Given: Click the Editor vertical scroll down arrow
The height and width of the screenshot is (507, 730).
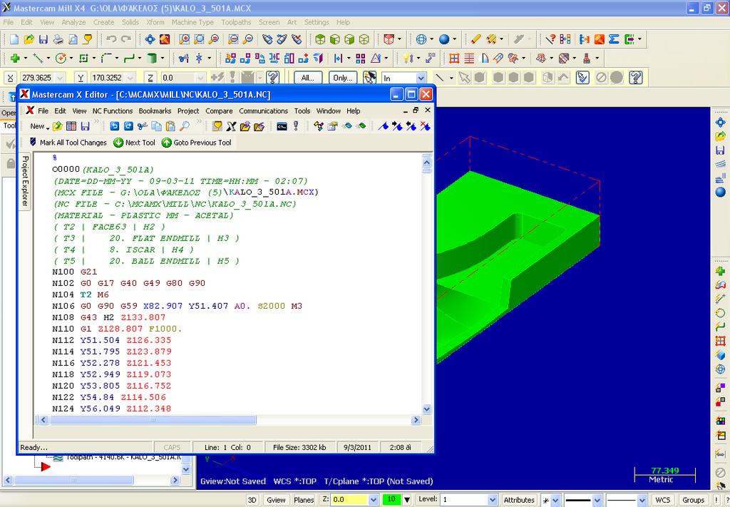Looking at the screenshot, I should [x=426, y=409].
